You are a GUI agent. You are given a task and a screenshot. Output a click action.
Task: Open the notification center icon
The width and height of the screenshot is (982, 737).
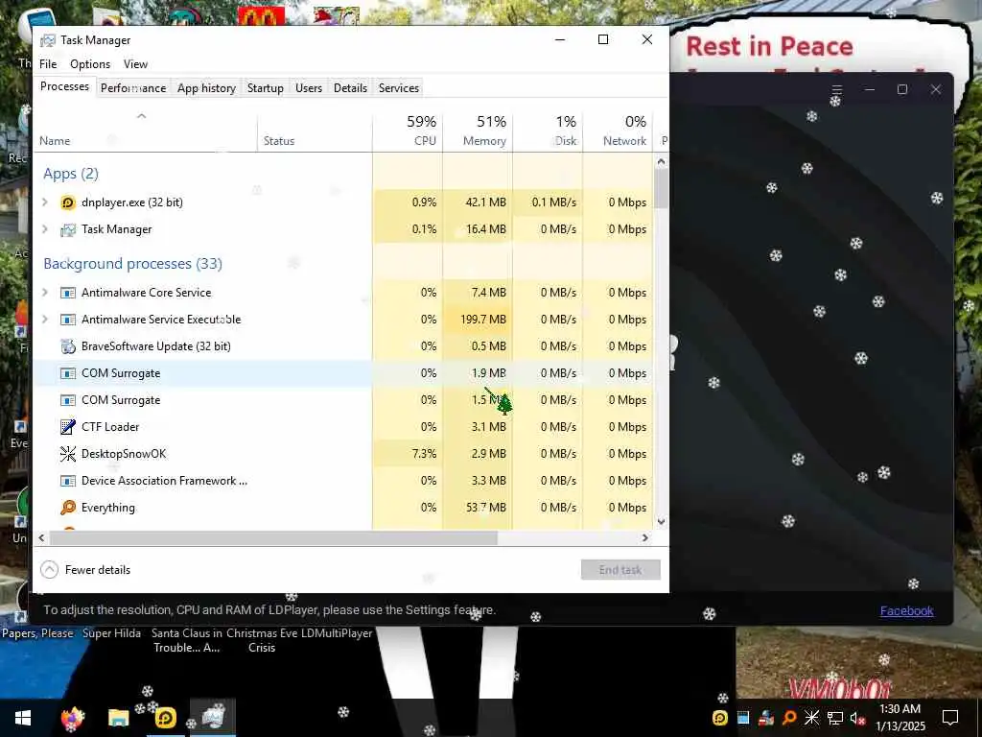pos(950,718)
